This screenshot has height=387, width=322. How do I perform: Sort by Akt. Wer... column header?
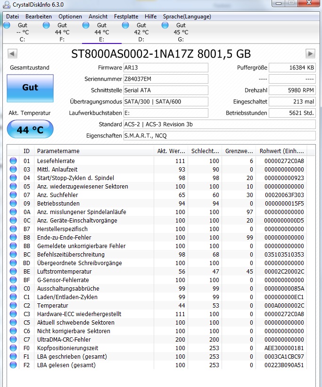pyautogui.click(x=171, y=151)
